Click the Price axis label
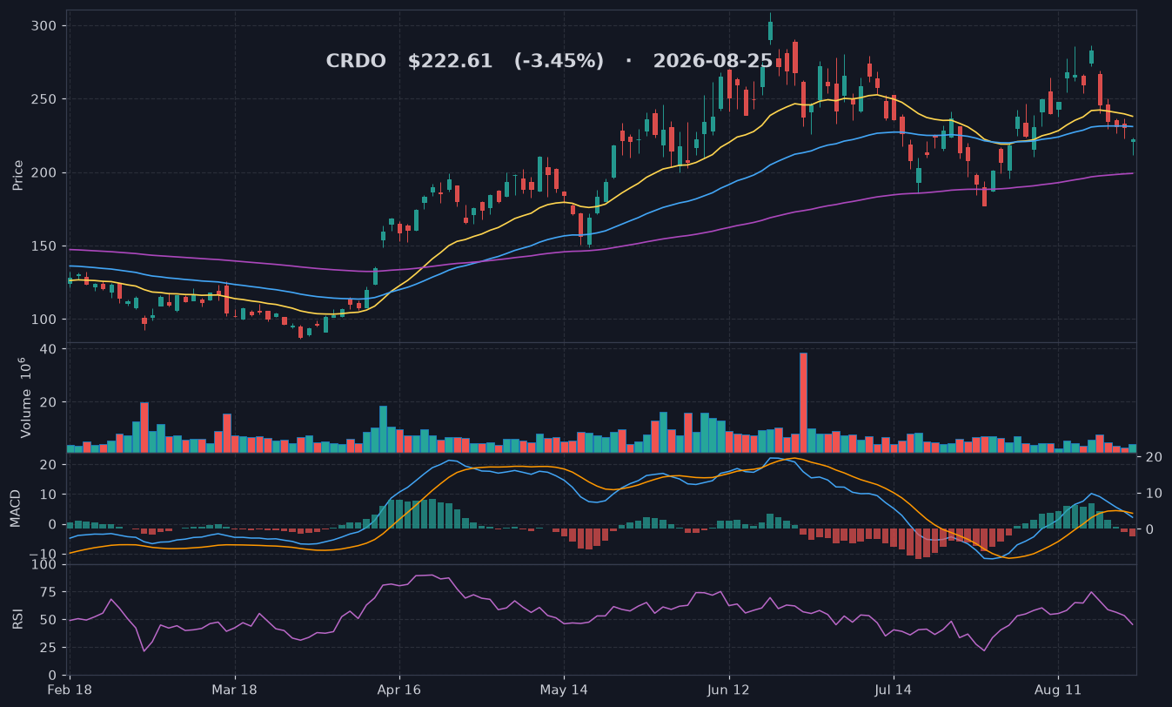Viewport: 1172px width, 707px height. pos(18,174)
